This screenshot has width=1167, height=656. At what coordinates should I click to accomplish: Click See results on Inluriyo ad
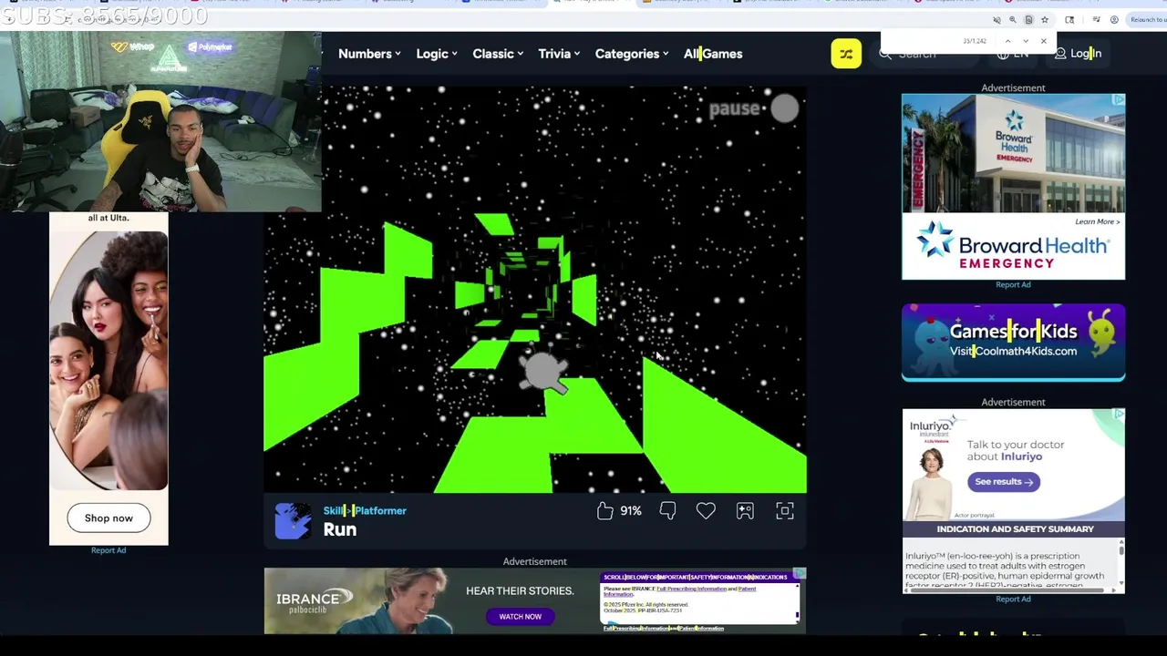(1004, 482)
